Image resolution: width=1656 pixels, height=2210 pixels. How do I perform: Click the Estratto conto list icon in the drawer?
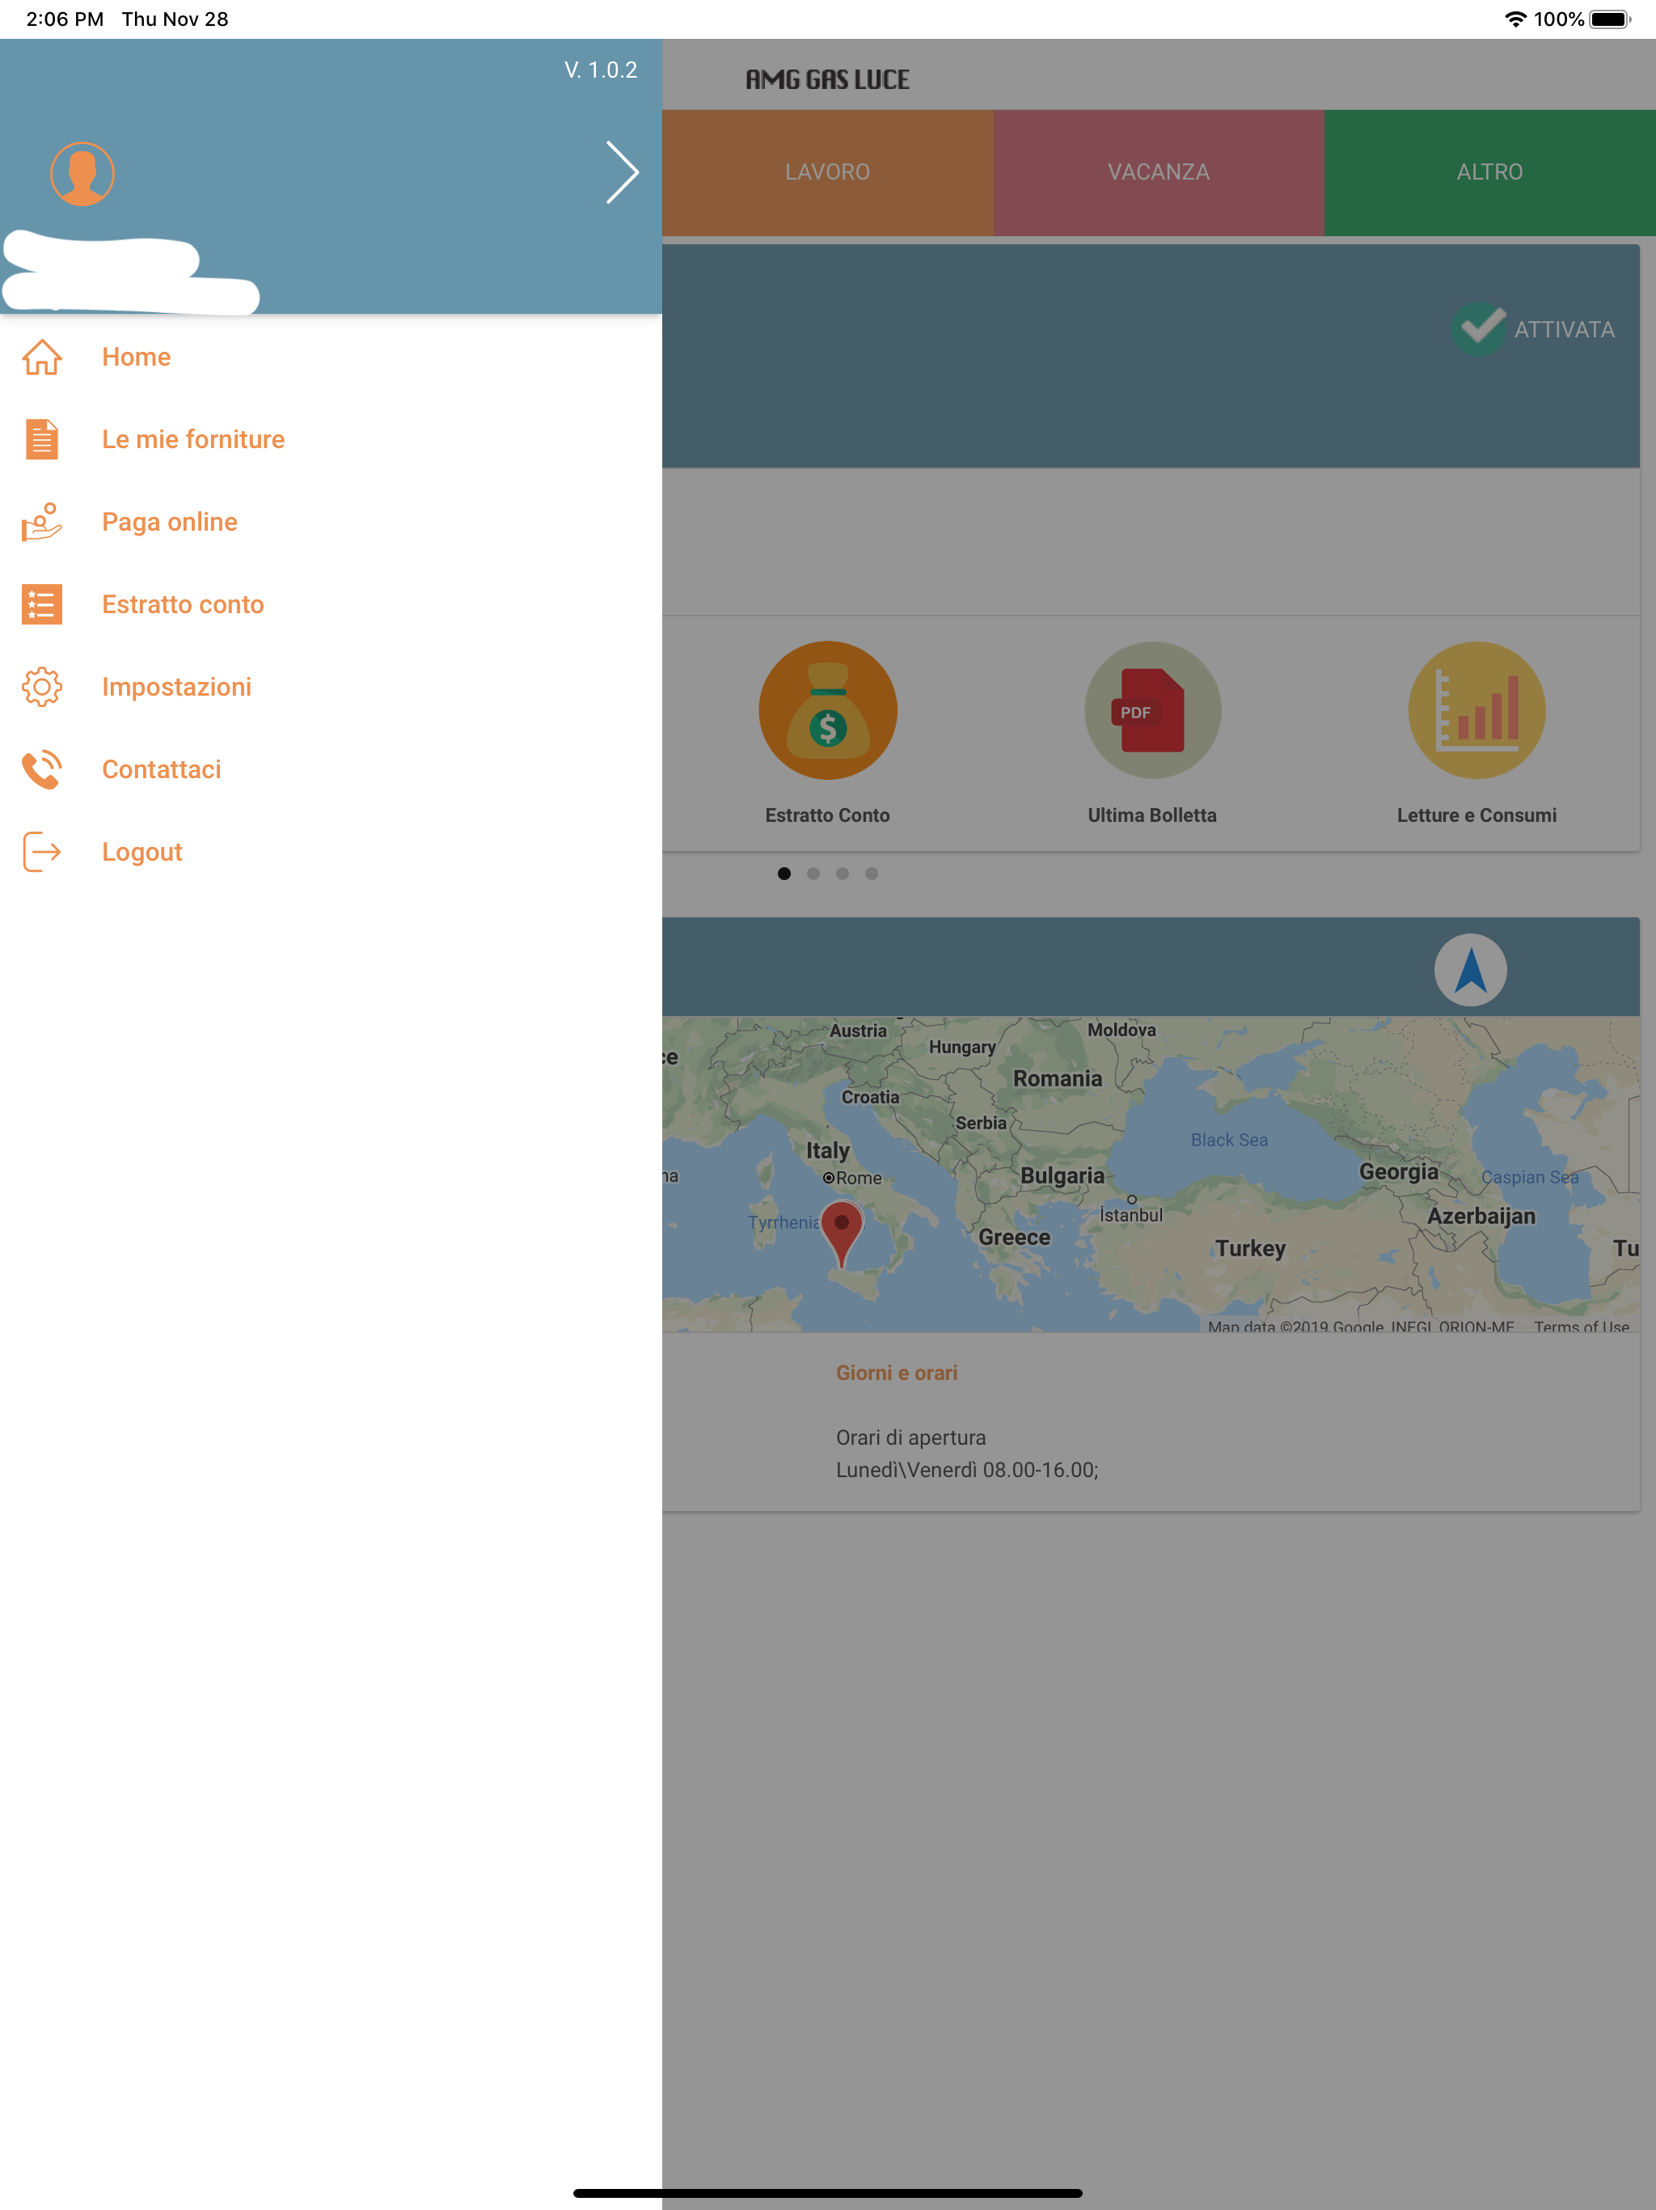pos(42,604)
